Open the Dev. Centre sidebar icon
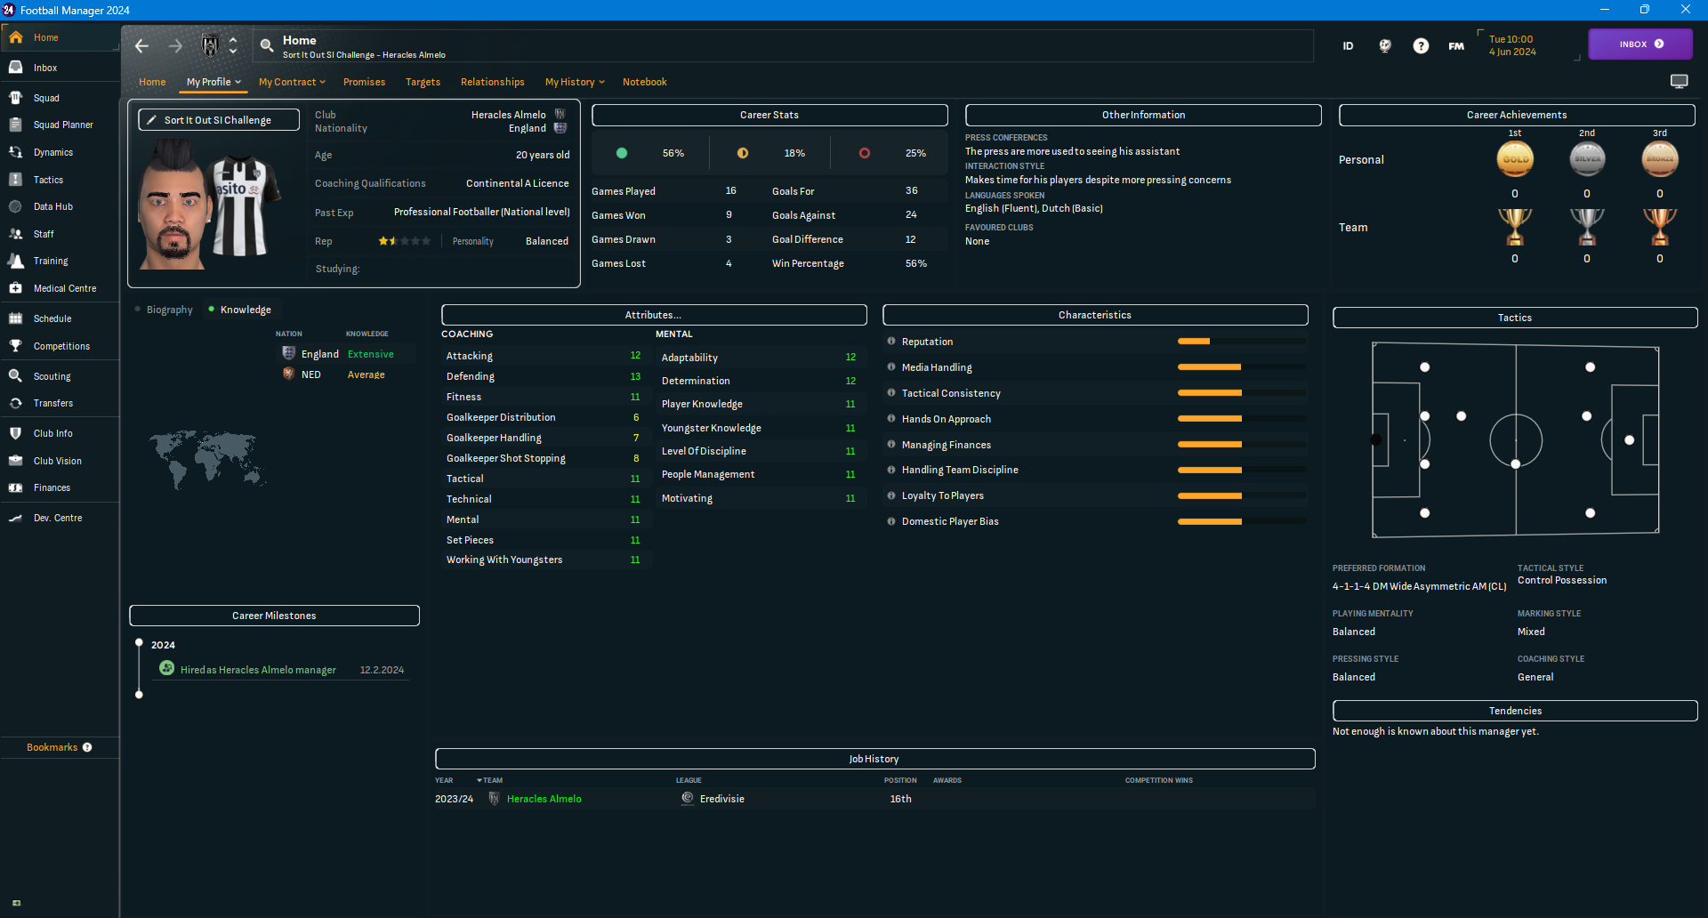The height and width of the screenshot is (918, 1708). [16, 518]
